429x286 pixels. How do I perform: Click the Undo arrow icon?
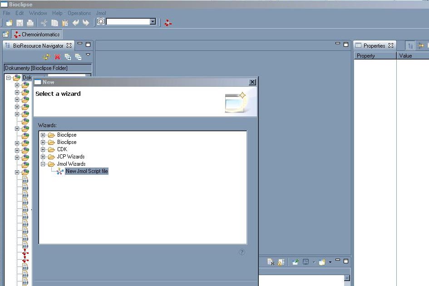click(75, 23)
